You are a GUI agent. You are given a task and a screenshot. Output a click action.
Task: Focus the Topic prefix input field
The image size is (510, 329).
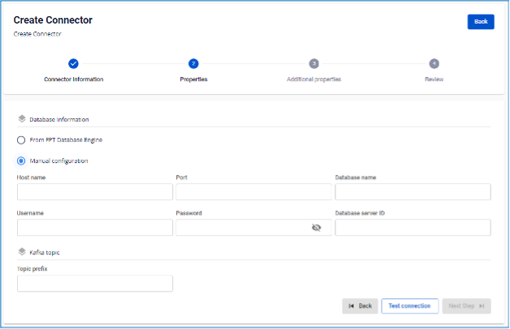coord(95,284)
